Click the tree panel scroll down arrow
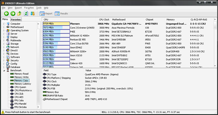 click(x=38, y=107)
